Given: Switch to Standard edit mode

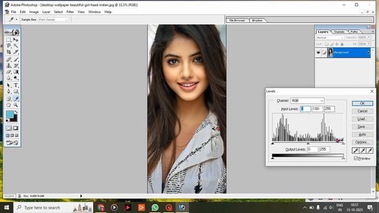Looking at the screenshot, I should [x=9, y=128].
